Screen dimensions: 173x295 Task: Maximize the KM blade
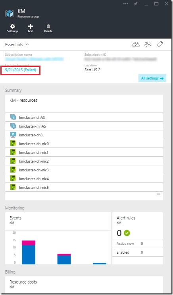(x=156, y=4)
